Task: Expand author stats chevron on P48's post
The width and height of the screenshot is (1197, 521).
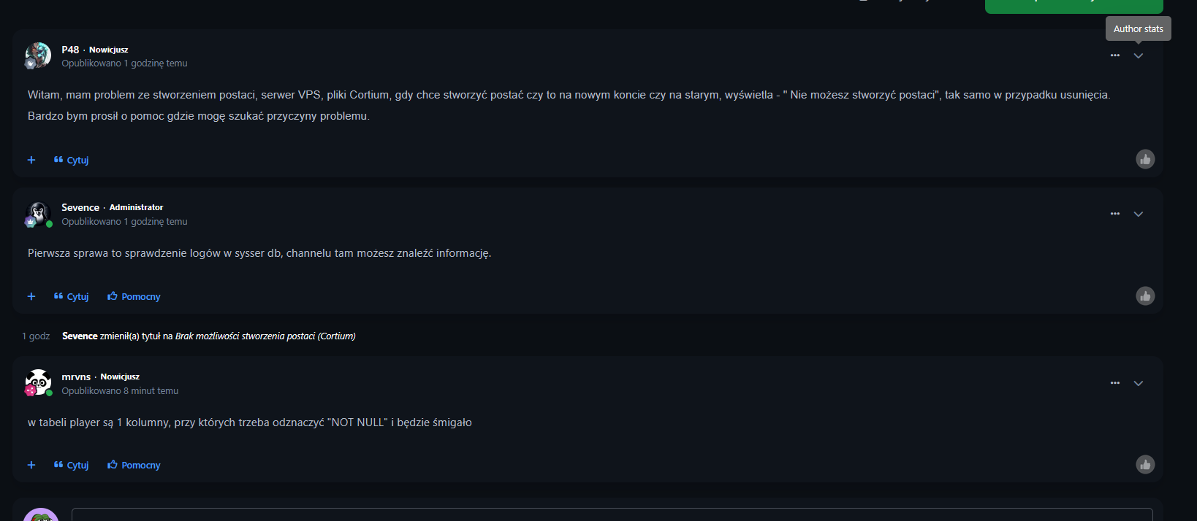Action: [x=1139, y=55]
